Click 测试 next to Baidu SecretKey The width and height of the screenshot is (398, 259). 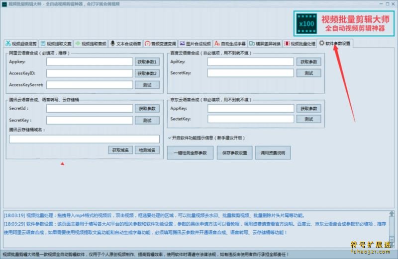308,73
